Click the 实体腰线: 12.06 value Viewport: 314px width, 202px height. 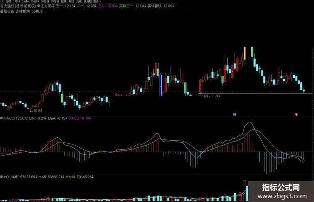[x=161, y=6]
